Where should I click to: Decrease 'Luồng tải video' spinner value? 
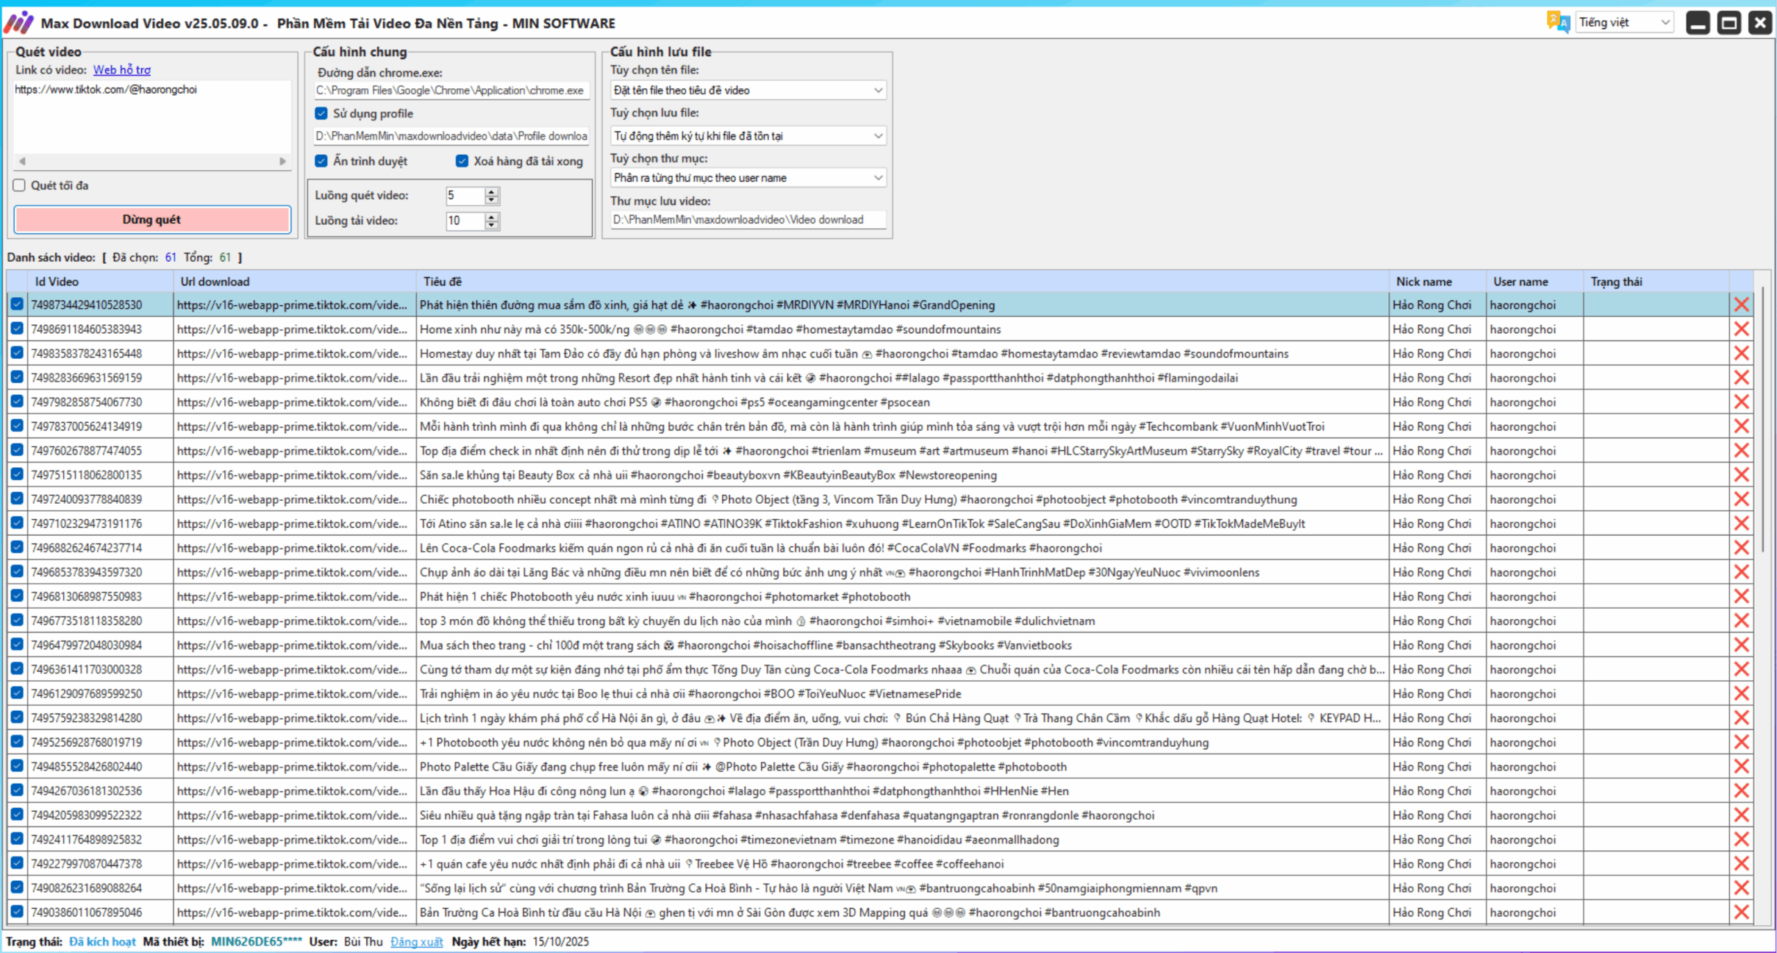click(x=491, y=225)
